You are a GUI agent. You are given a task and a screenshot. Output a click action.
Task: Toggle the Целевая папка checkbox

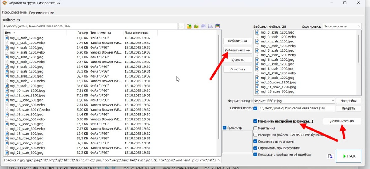(255, 108)
